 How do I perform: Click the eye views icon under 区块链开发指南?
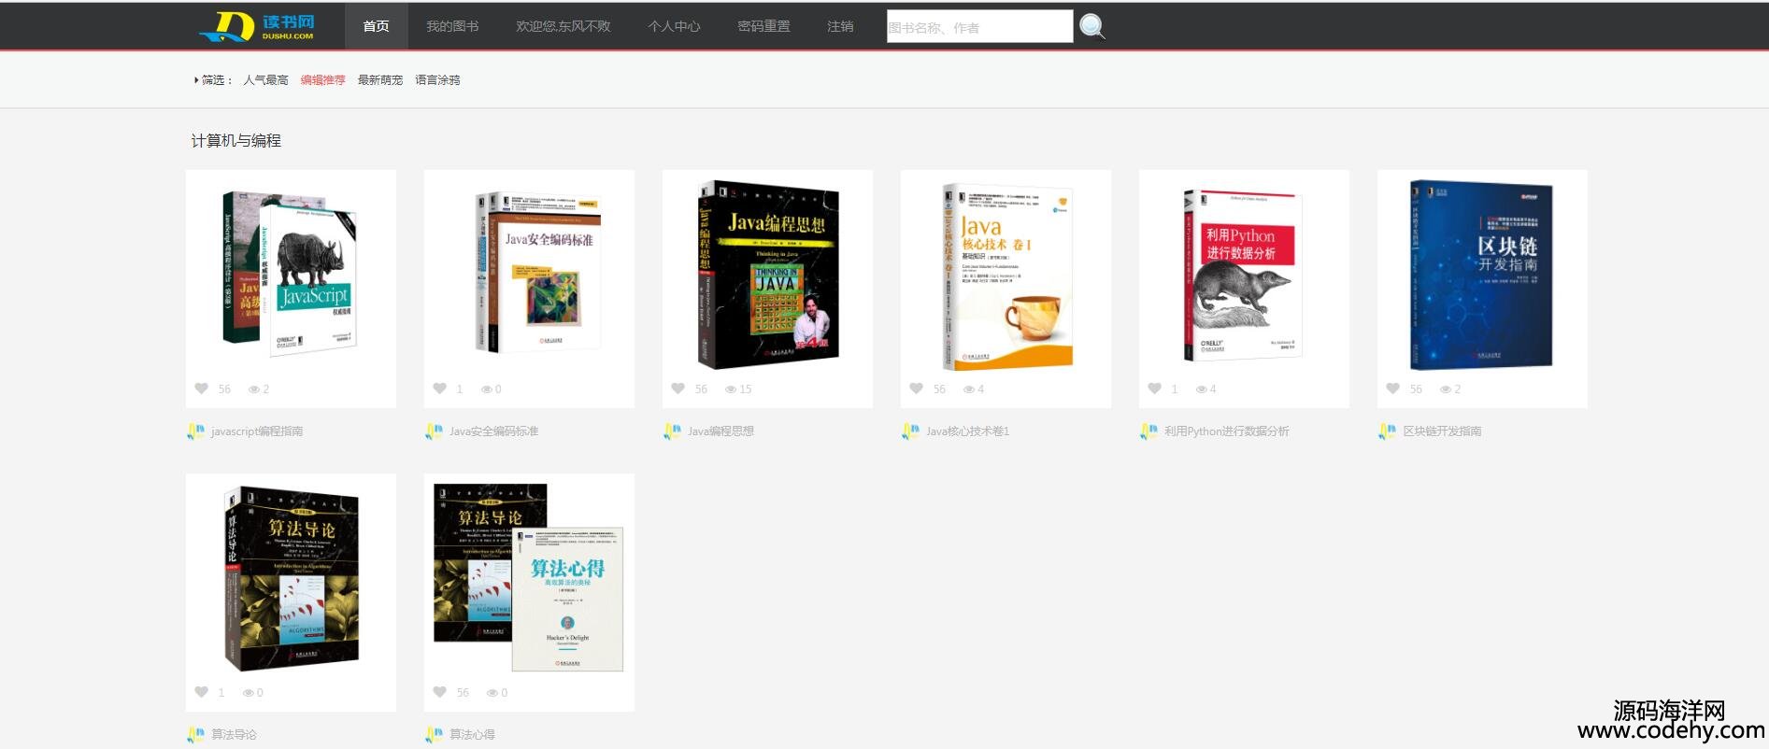click(x=1445, y=389)
